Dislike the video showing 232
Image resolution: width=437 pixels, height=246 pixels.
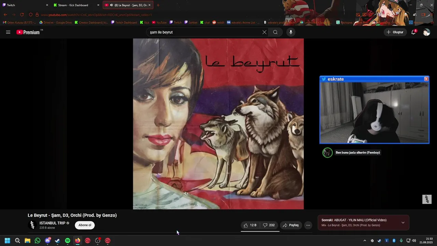coord(269,225)
